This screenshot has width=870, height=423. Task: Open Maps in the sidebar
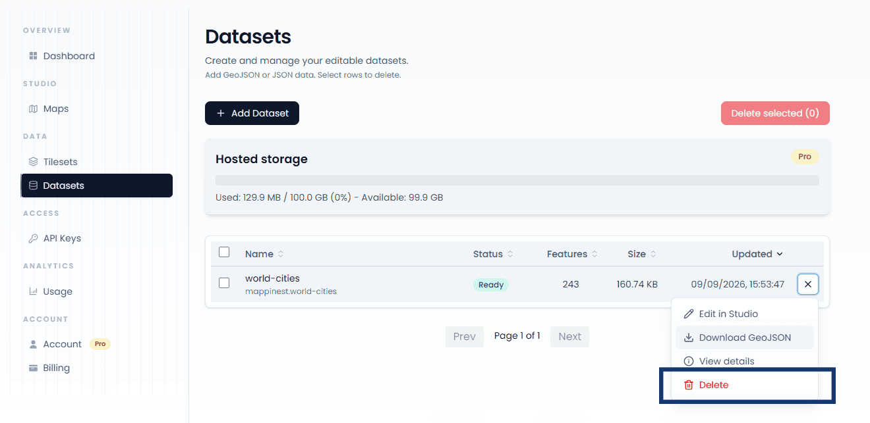(97, 109)
